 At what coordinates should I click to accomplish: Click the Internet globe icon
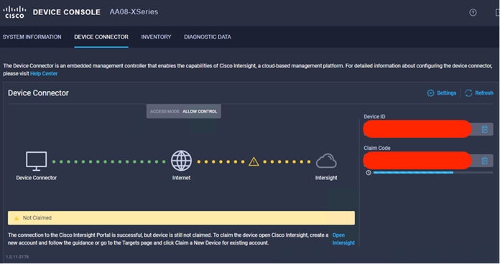(x=181, y=161)
